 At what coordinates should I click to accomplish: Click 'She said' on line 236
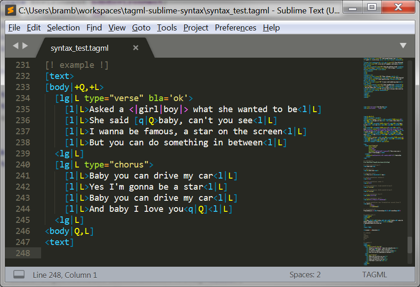coord(109,120)
